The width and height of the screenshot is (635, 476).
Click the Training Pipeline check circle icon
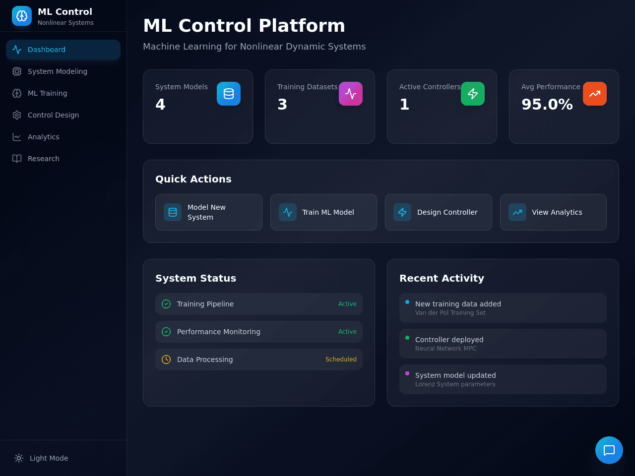[166, 304]
